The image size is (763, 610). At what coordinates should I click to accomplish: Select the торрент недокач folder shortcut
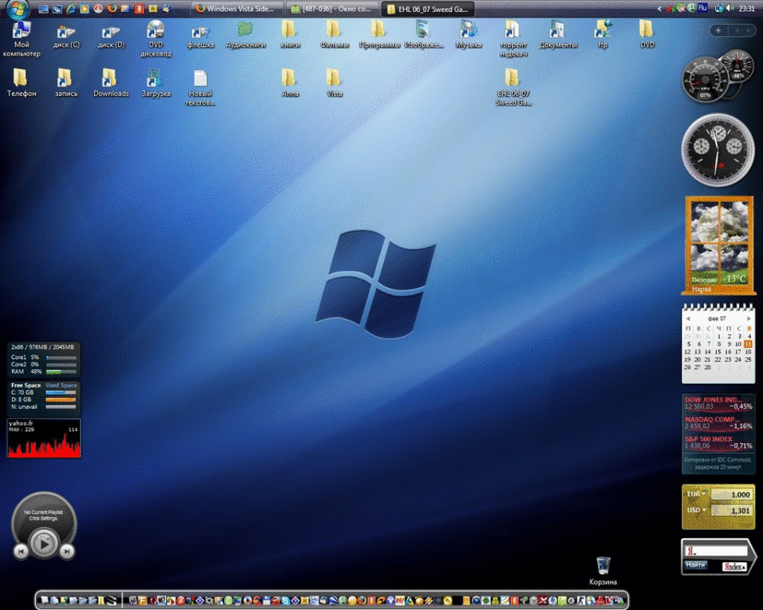(x=513, y=40)
